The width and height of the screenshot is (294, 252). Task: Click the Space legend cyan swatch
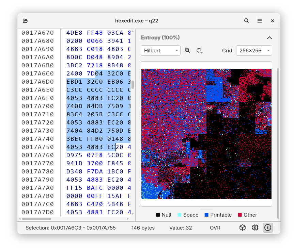[x=180, y=215]
